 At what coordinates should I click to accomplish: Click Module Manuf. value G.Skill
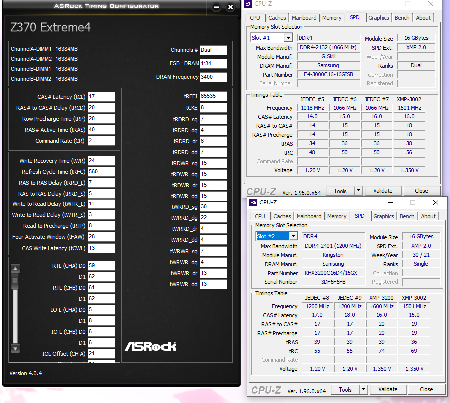point(328,56)
